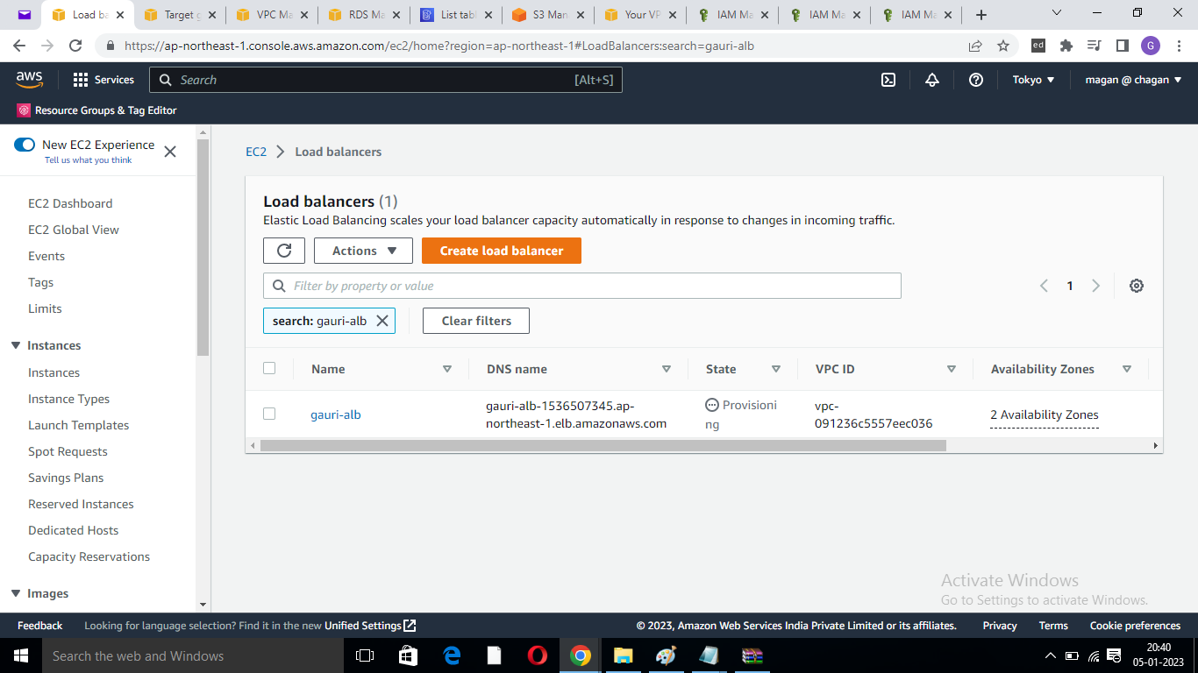Image resolution: width=1198 pixels, height=673 pixels.
Task: Refresh the load balancers list
Action: tap(283, 250)
